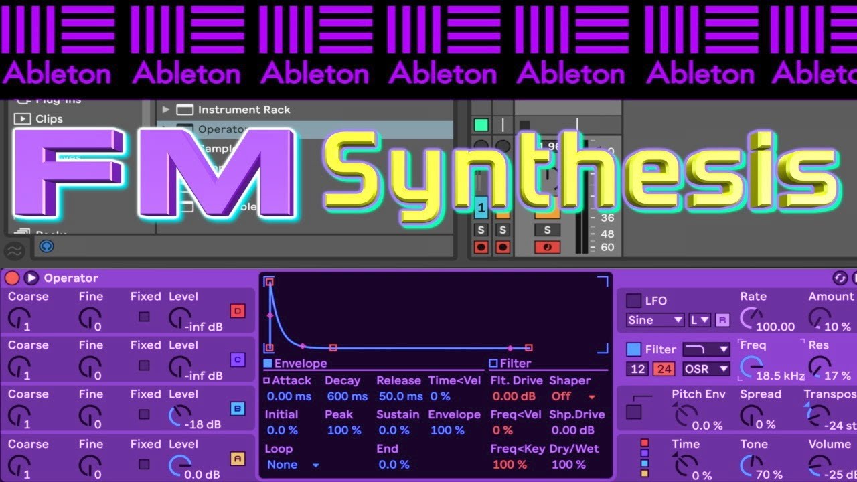
Task: Click the record arm button on track 1
Action: [481, 247]
